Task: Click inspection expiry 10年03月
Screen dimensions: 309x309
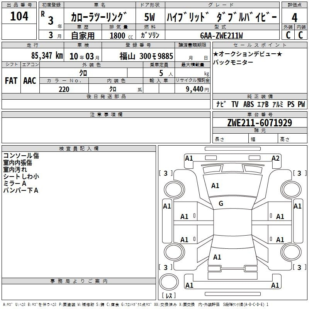Action: coord(84,56)
